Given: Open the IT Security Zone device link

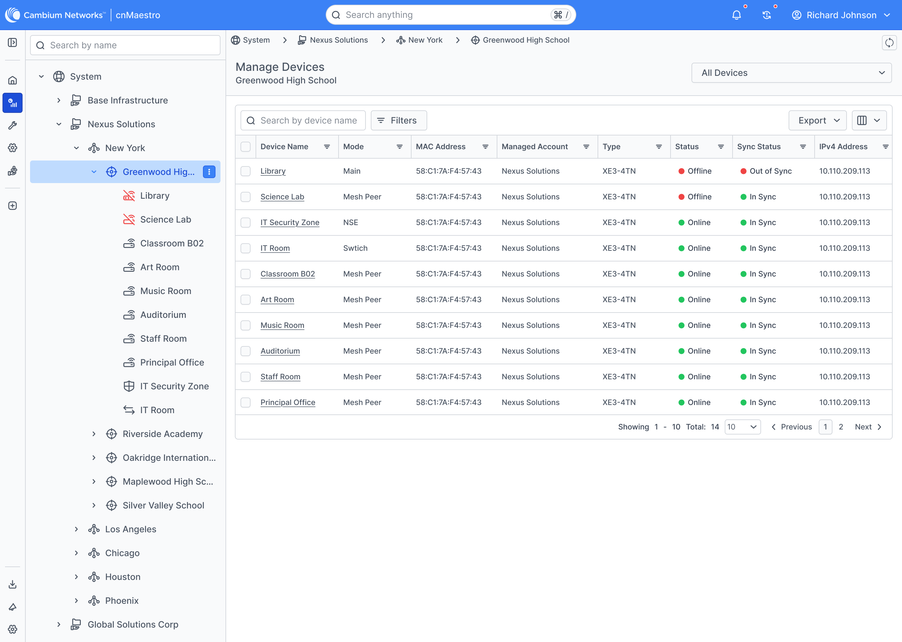Looking at the screenshot, I should 290,223.
